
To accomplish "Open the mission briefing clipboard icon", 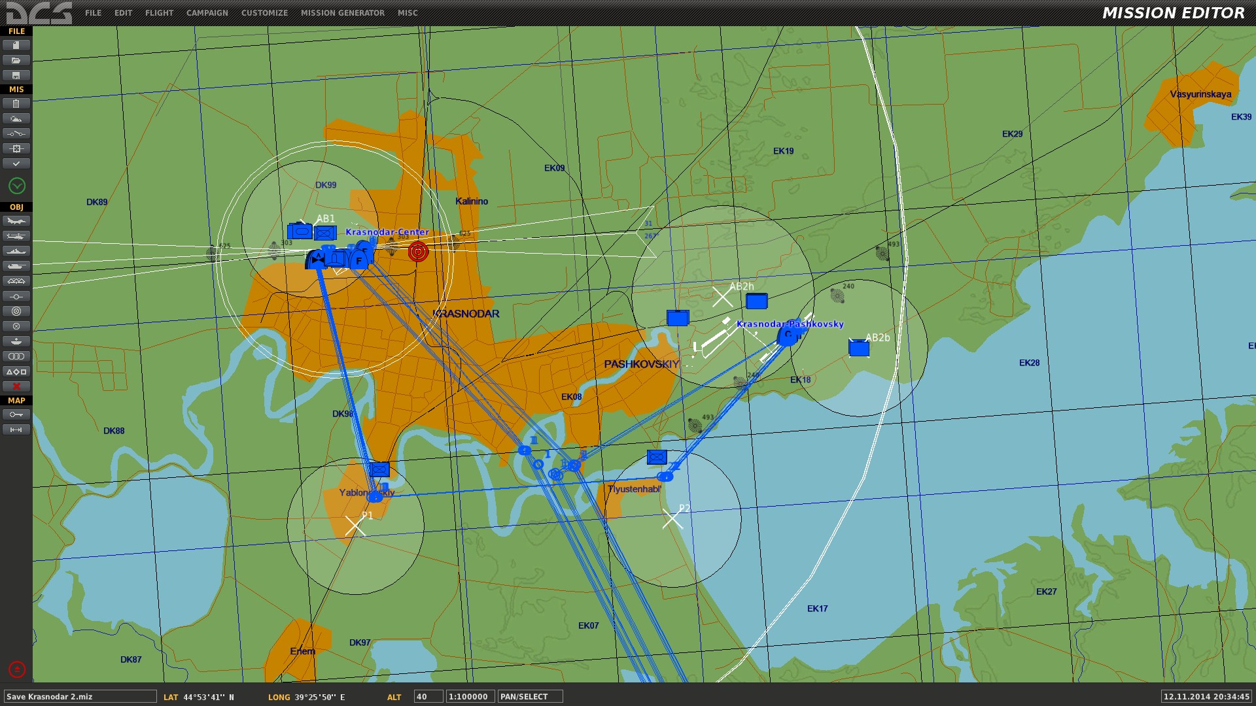I will [x=16, y=103].
